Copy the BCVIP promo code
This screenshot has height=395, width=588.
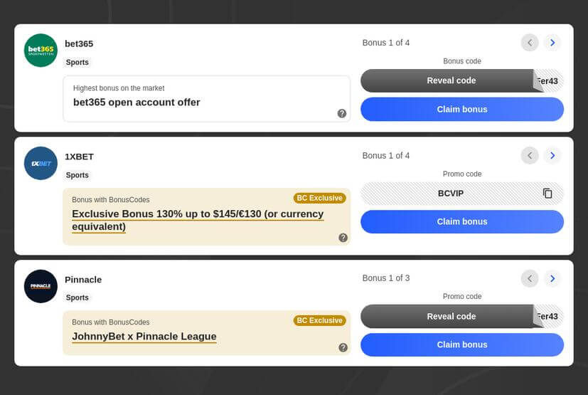pyautogui.click(x=547, y=194)
